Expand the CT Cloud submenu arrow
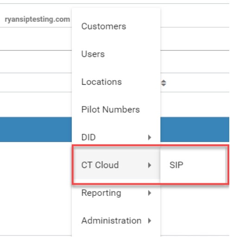 (x=149, y=165)
